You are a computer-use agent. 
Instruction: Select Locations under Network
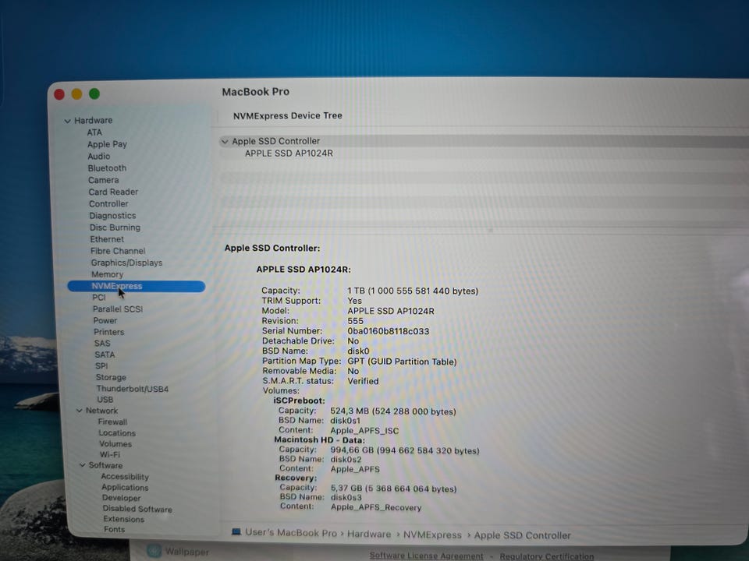point(117,433)
